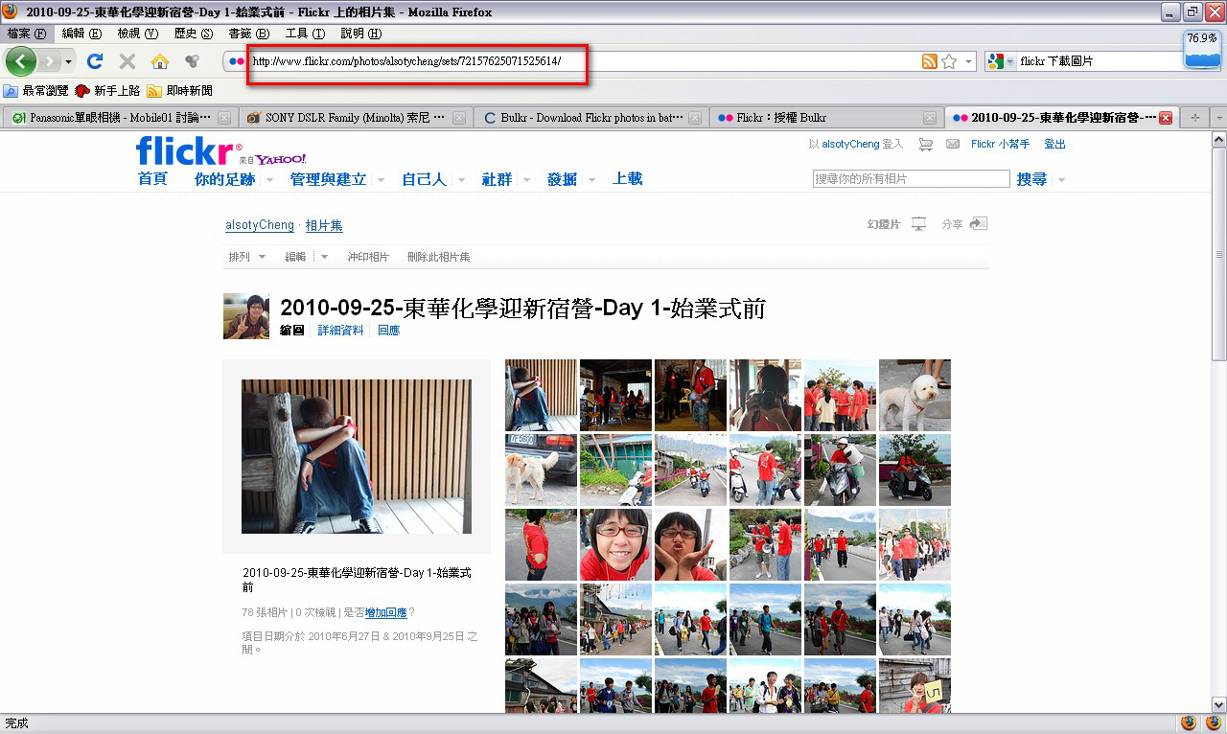
Task: Click the Firefox back navigation button
Action: click(21, 61)
